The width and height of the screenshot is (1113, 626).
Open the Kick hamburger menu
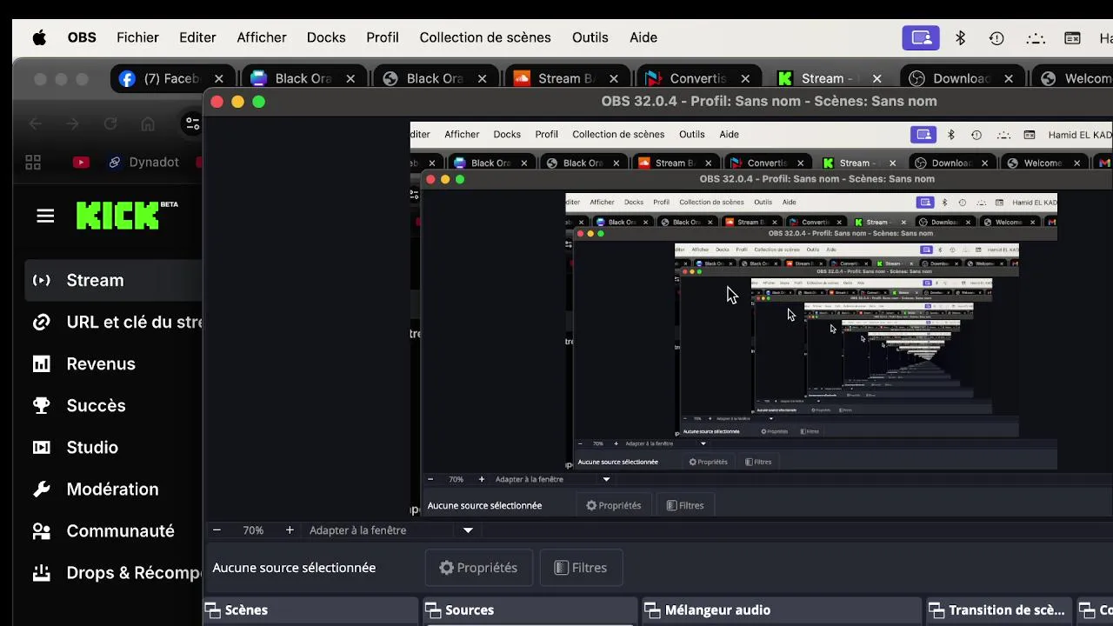[45, 216]
